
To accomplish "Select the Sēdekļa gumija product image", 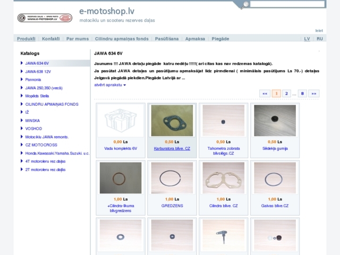I will pyautogui.click(x=275, y=120).
